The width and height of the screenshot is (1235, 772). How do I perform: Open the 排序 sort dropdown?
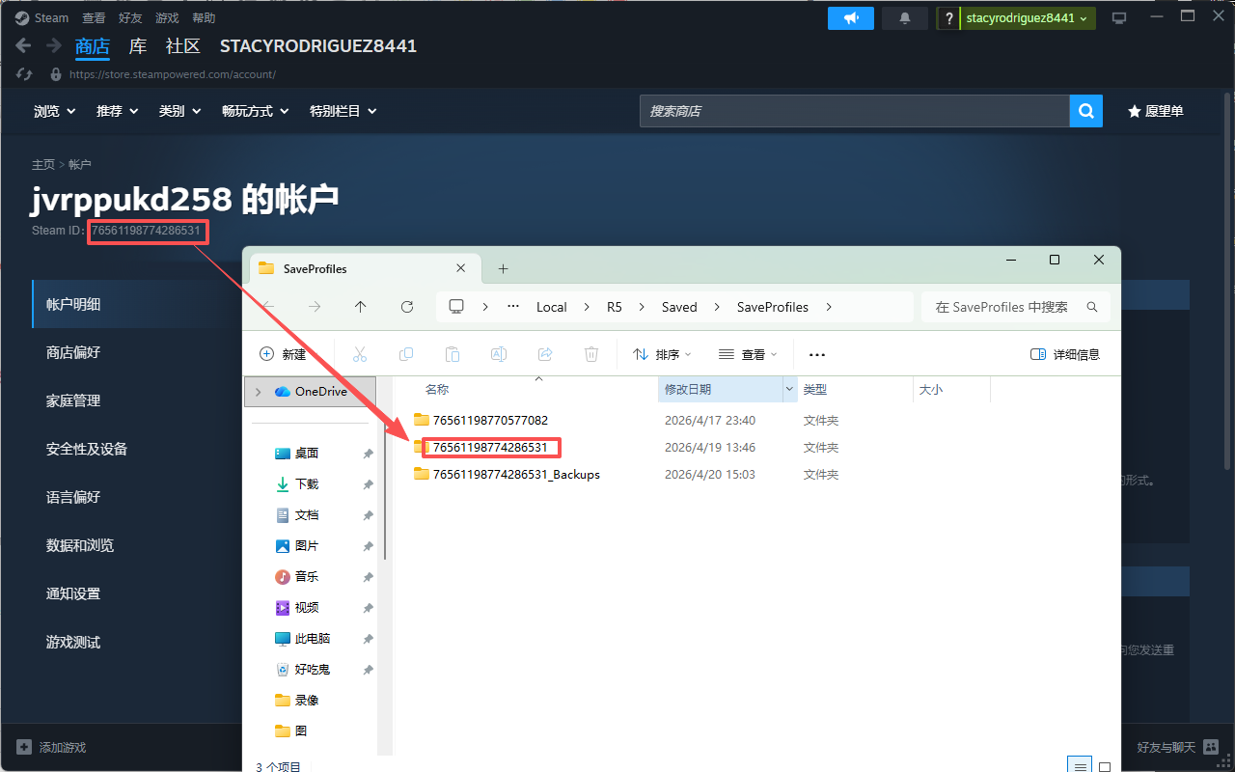coord(662,354)
